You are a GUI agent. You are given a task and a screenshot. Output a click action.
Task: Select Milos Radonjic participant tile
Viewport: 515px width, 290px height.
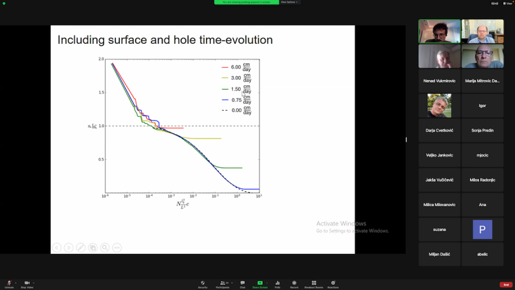[482, 180]
